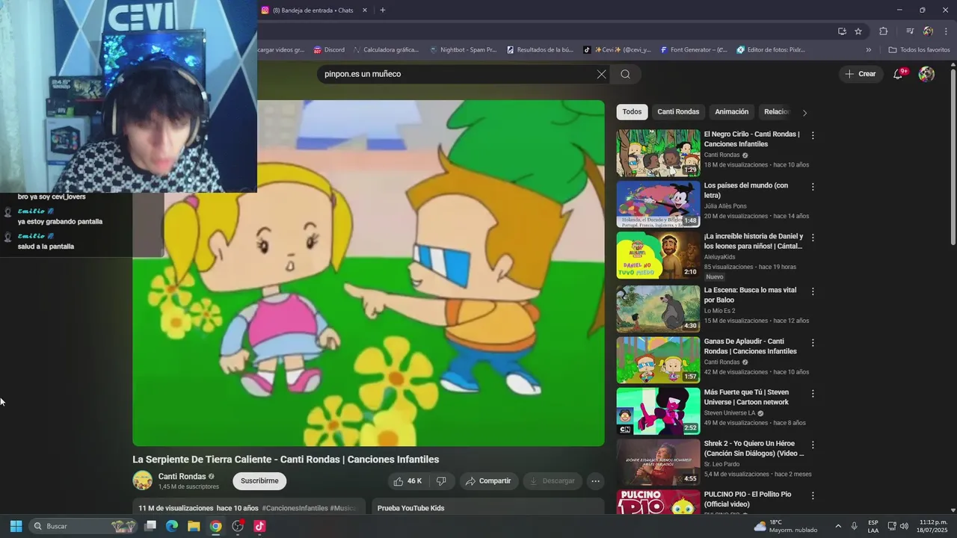The height and width of the screenshot is (538, 957).
Task: Click the Descargar button
Action: [553, 481]
